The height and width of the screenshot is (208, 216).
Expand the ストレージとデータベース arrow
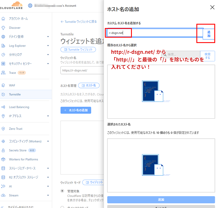pos(48,168)
